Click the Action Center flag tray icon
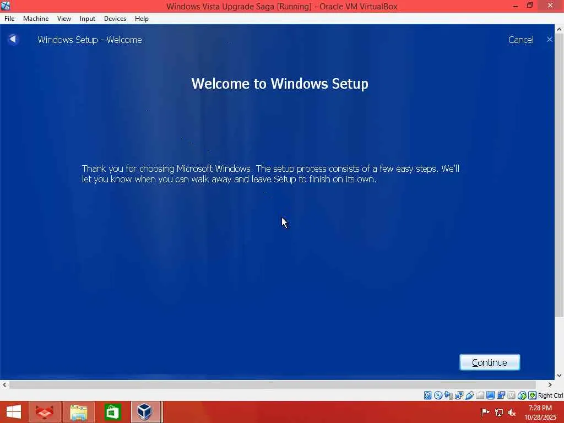Viewport: 564px width, 423px height. pyautogui.click(x=485, y=412)
